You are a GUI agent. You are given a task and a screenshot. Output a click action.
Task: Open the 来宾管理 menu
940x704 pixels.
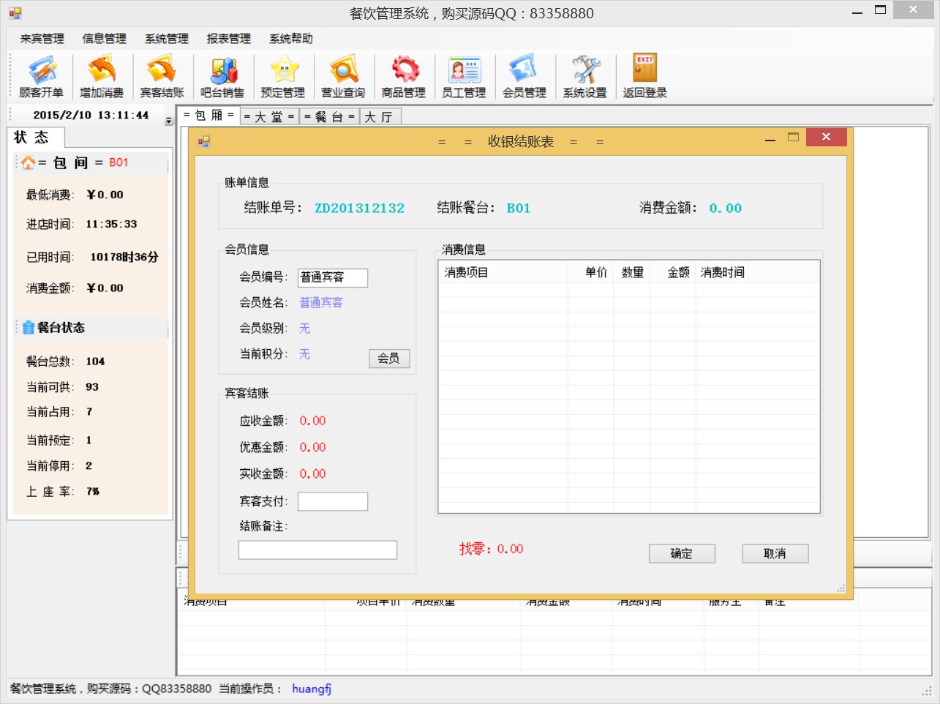tap(42, 39)
